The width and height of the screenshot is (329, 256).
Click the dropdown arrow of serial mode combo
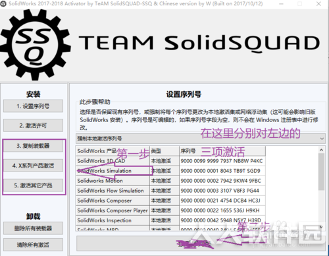322,139
